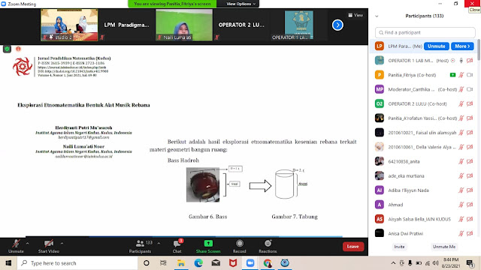Click the Unmute microphone icon in Zoom toolbar

tap(16, 244)
